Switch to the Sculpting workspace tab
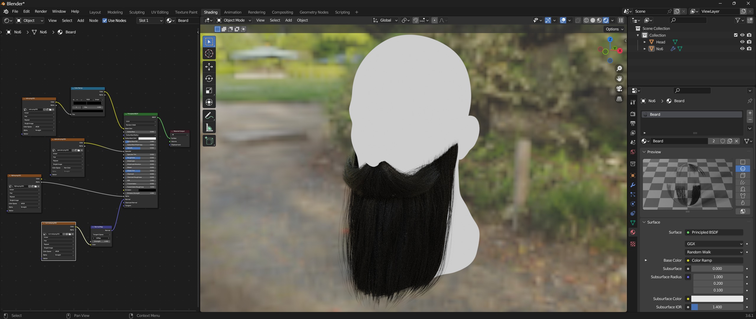Image resolution: width=756 pixels, height=319 pixels. tap(137, 12)
